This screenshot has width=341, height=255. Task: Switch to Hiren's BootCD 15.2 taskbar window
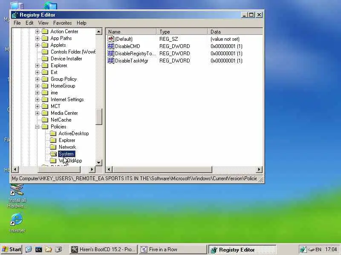(x=104, y=249)
